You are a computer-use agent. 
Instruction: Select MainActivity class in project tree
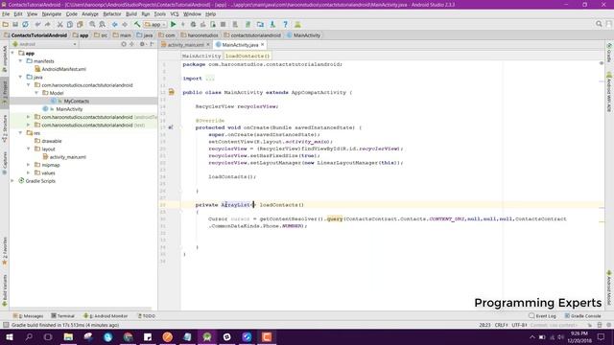[x=69, y=109]
